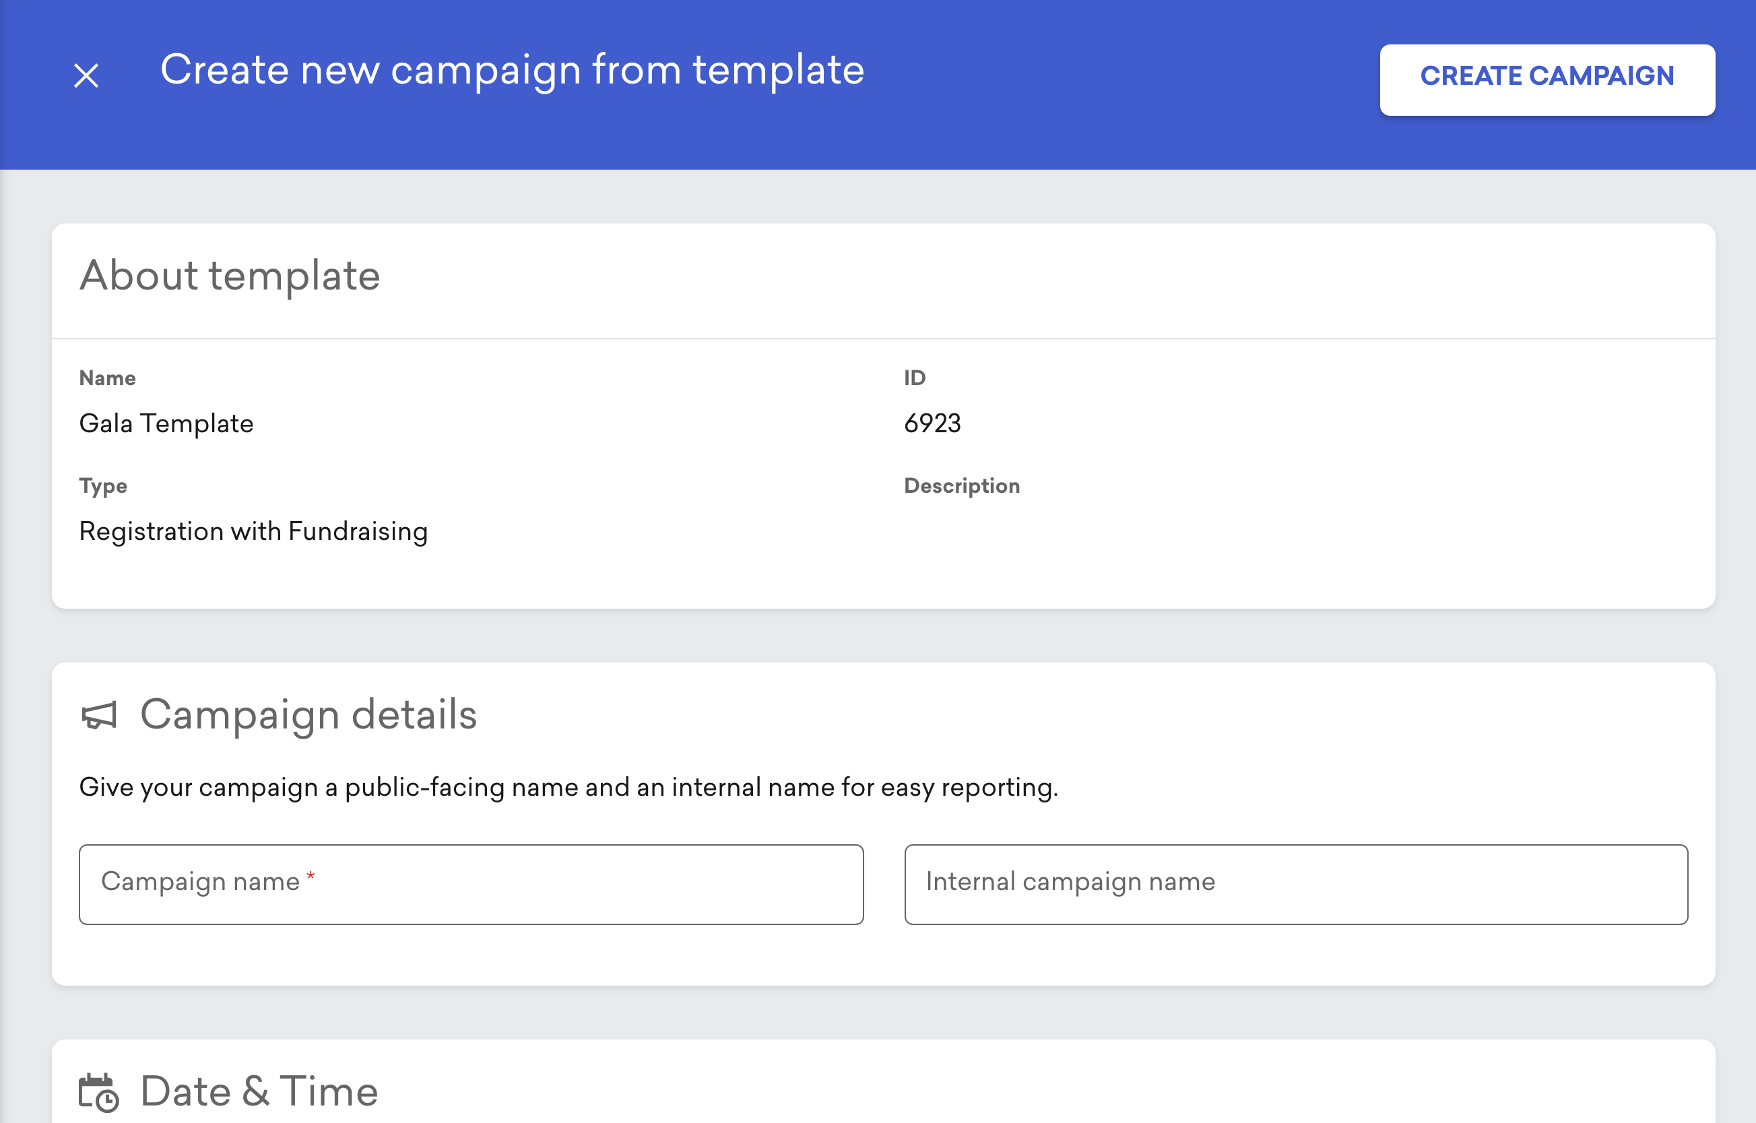The height and width of the screenshot is (1123, 1756).
Task: Select 'Registration with Fundraising' type value
Action: (253, 532)
